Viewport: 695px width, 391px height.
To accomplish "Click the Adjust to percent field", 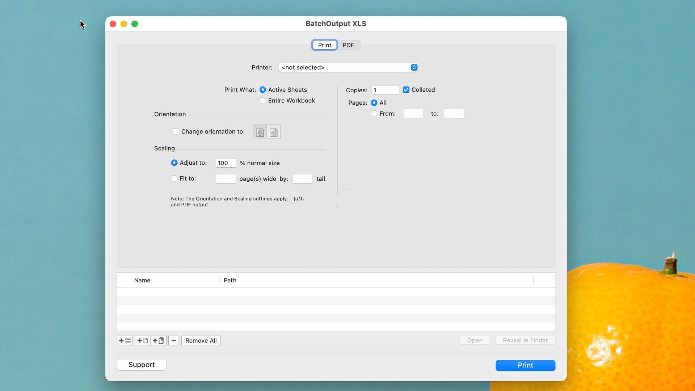I will coord(226,163).
